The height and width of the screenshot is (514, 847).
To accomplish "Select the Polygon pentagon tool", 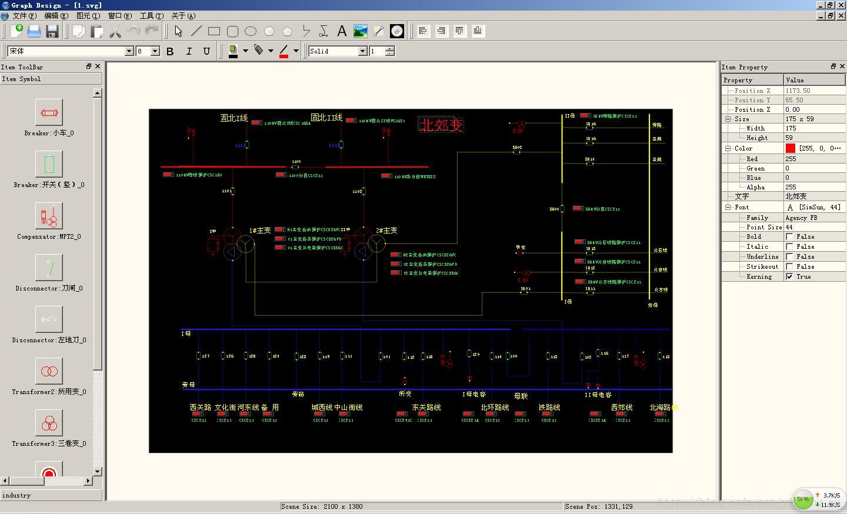I will coord(287,31).
